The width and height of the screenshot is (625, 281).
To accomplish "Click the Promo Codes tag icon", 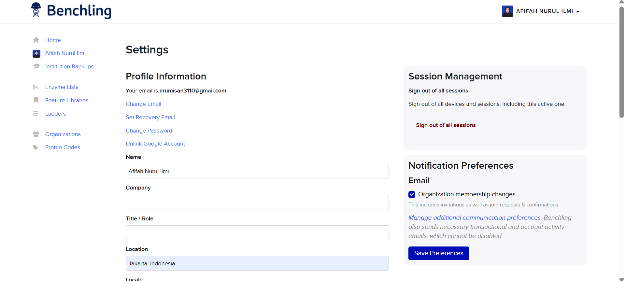I will tap(36, 147).
